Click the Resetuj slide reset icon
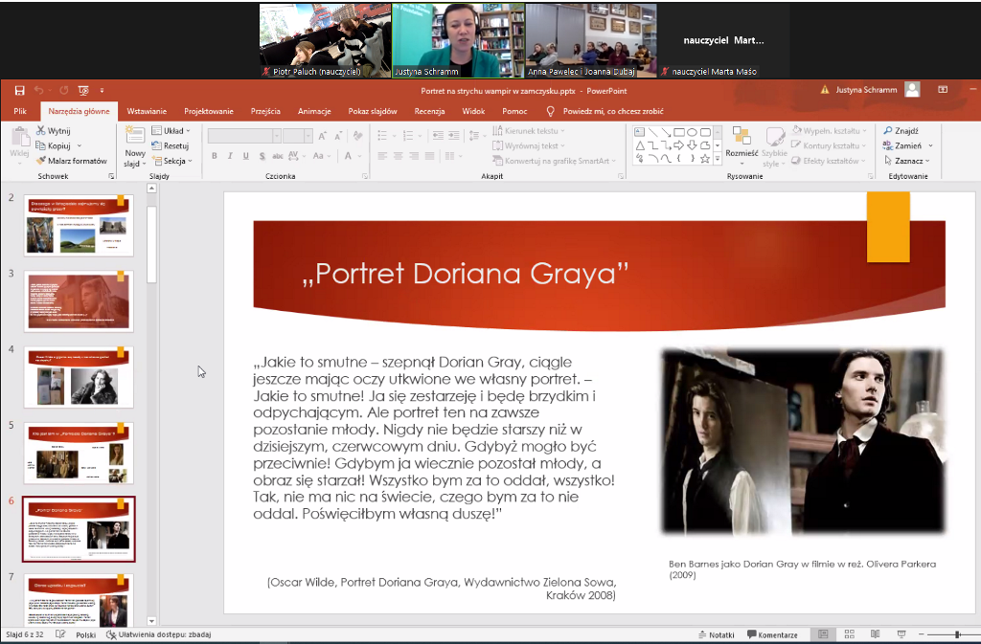Image resolution: width=981 pixels, height=644 pixels. (x=156, y=145)
